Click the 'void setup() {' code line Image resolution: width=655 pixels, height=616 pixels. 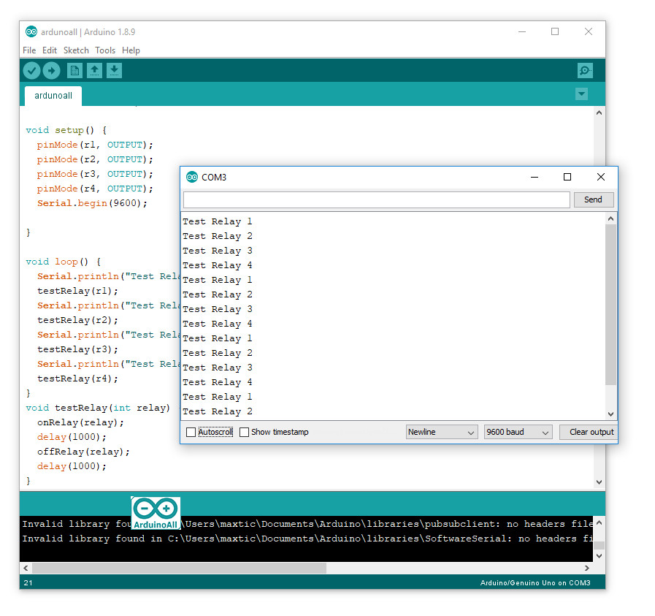pos(66,130)
